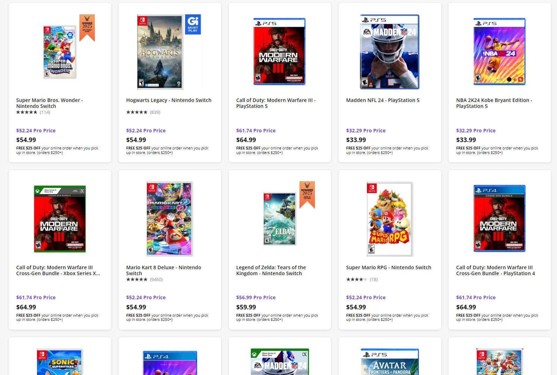This screenshot has height=375, width=557.
Task: Click $52.24 Pro Price on Super Mario RPG
Action: (x=366, y=297)
